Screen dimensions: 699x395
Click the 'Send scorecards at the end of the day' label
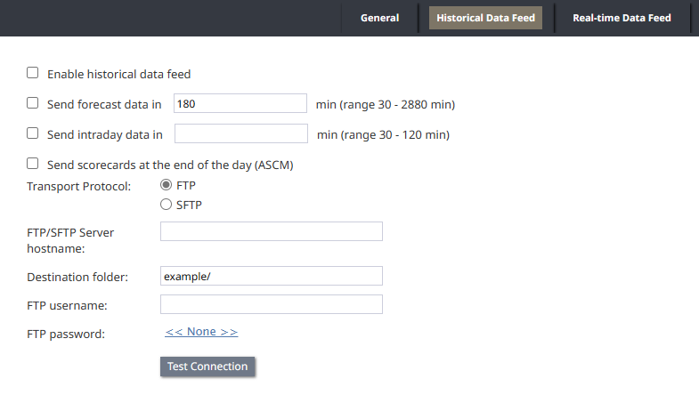click(x=170, y=165)
